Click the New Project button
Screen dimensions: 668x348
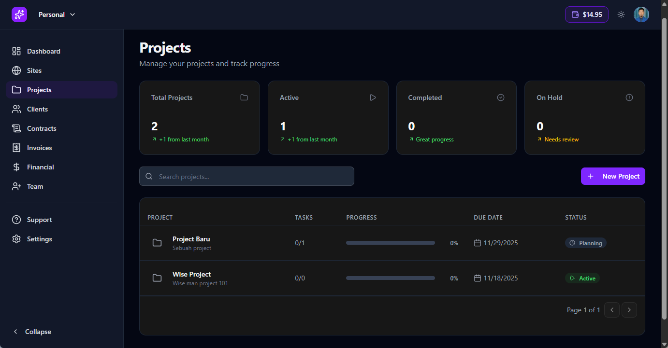613,176
